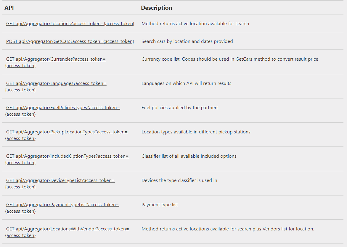Open the GET api/Aggregator/Languages endpoint link
Viewport: 347px width, 247px height.
tap(56, 83)
